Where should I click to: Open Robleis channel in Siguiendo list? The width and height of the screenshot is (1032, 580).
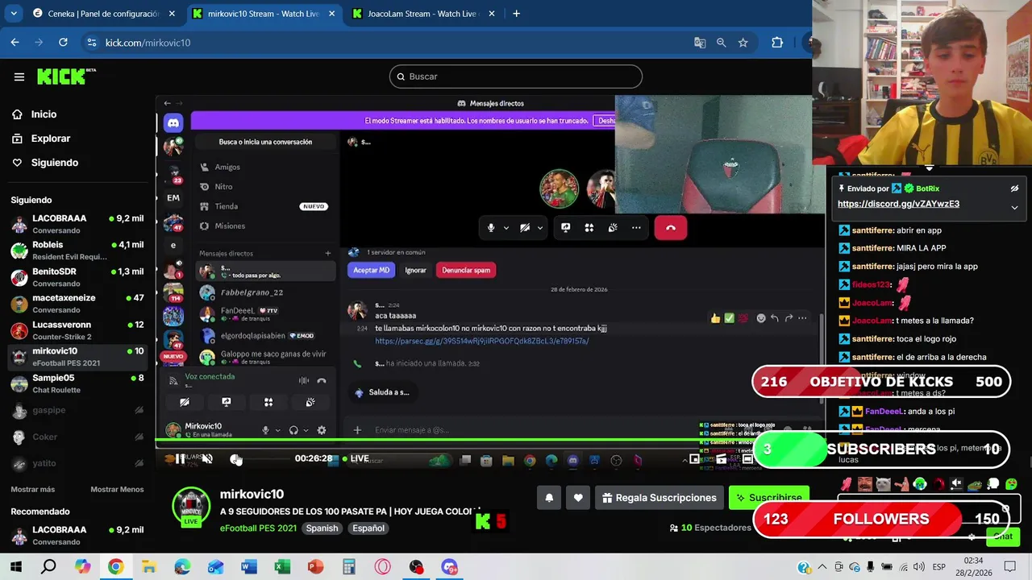point(77,251)
